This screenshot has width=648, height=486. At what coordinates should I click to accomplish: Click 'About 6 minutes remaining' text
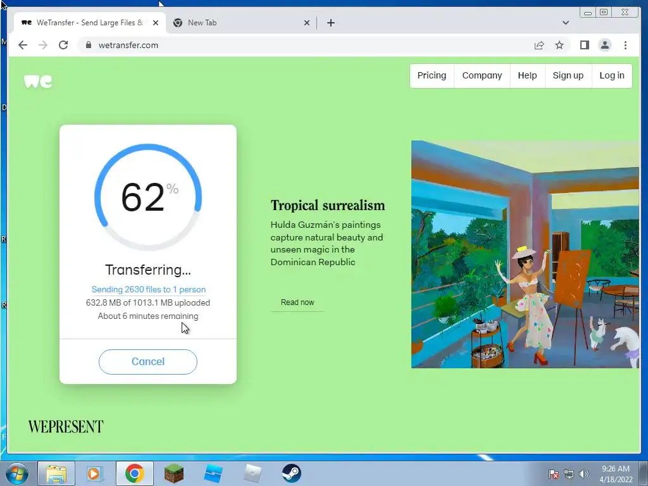click(x=148, y=316)
